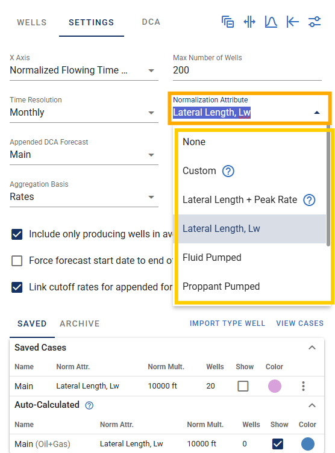335x453 pixels.
Task: Switch to the WELLS tab
Action: [x=32, y=22]
